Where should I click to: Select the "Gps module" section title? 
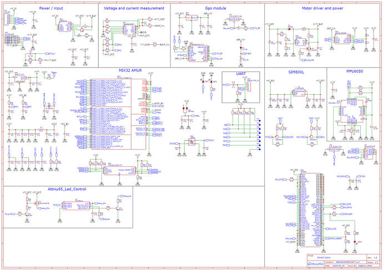point(215,8)
